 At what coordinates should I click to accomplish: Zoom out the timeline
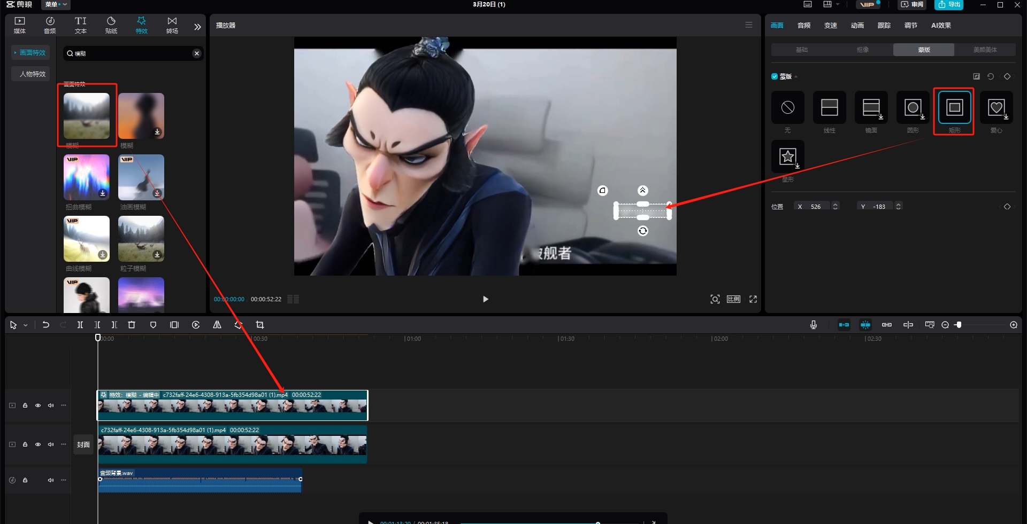[945, 325]
